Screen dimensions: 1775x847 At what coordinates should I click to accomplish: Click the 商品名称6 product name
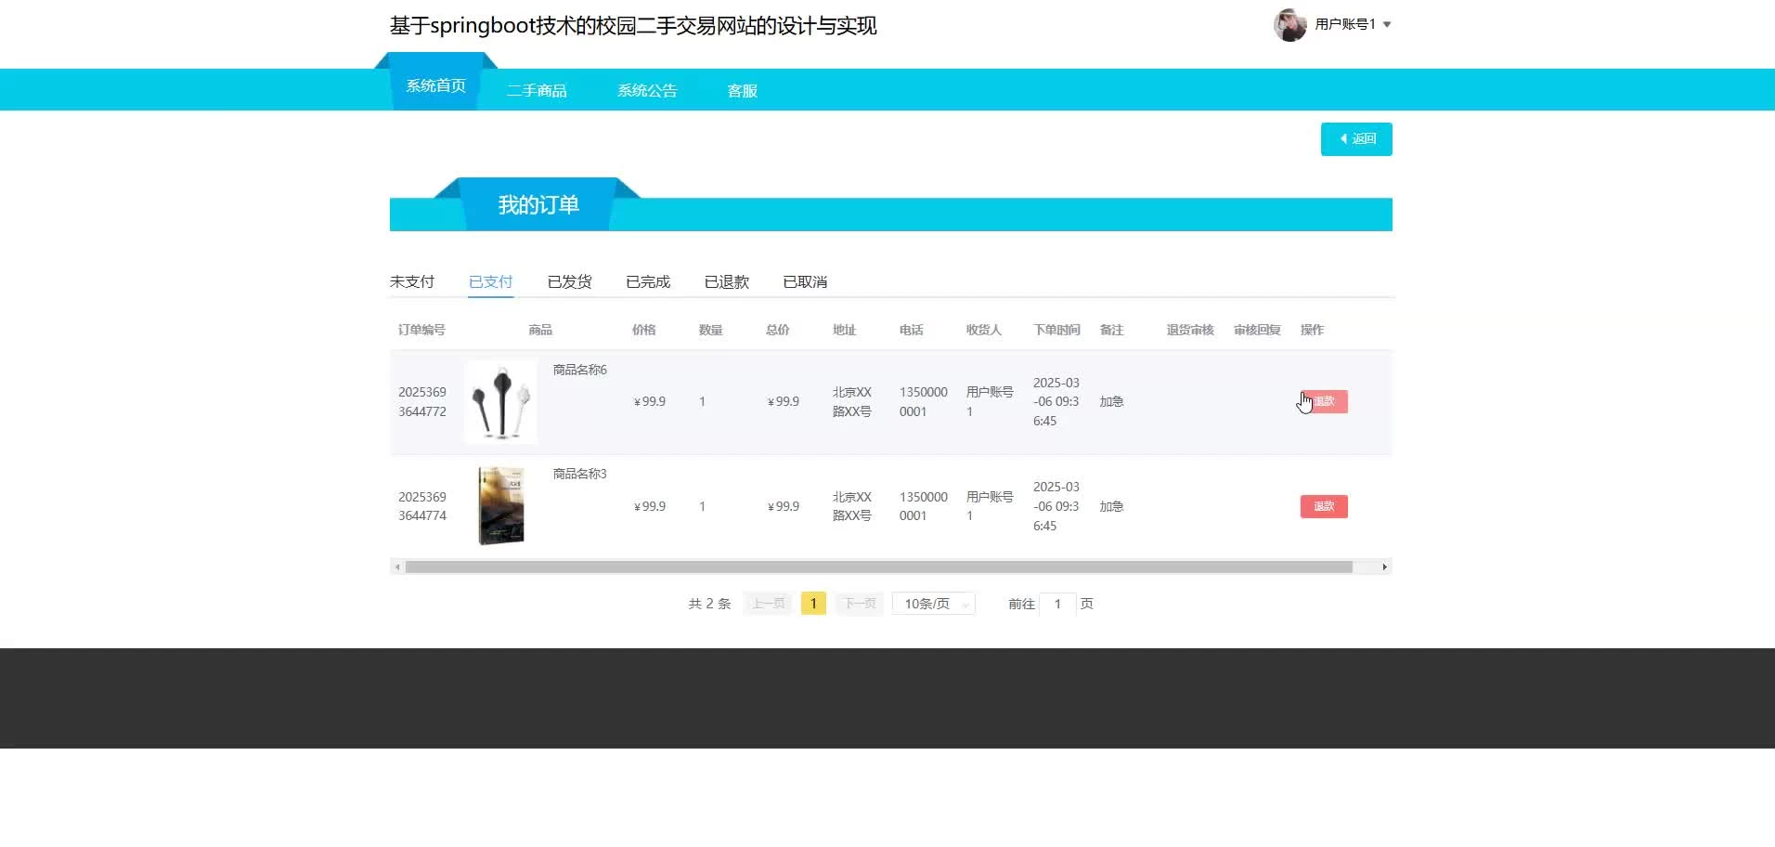point(580,370)
